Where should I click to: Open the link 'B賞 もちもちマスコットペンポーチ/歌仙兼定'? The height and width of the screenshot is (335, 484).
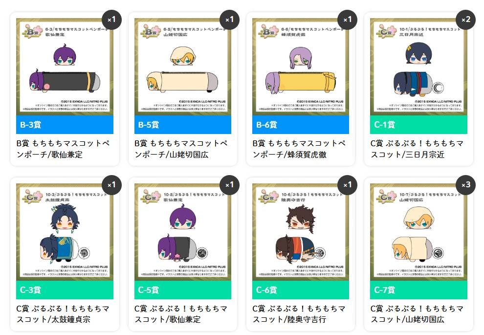[x=63, y=149]
